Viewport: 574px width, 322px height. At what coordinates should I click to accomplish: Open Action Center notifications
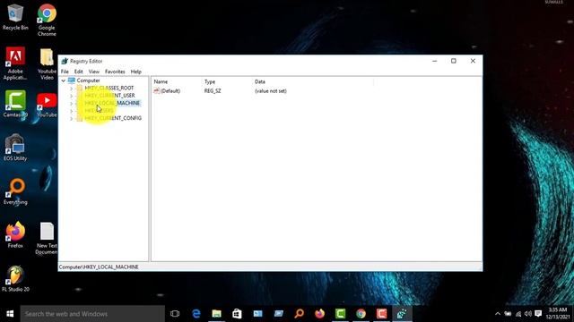click(x=538, y=314)
